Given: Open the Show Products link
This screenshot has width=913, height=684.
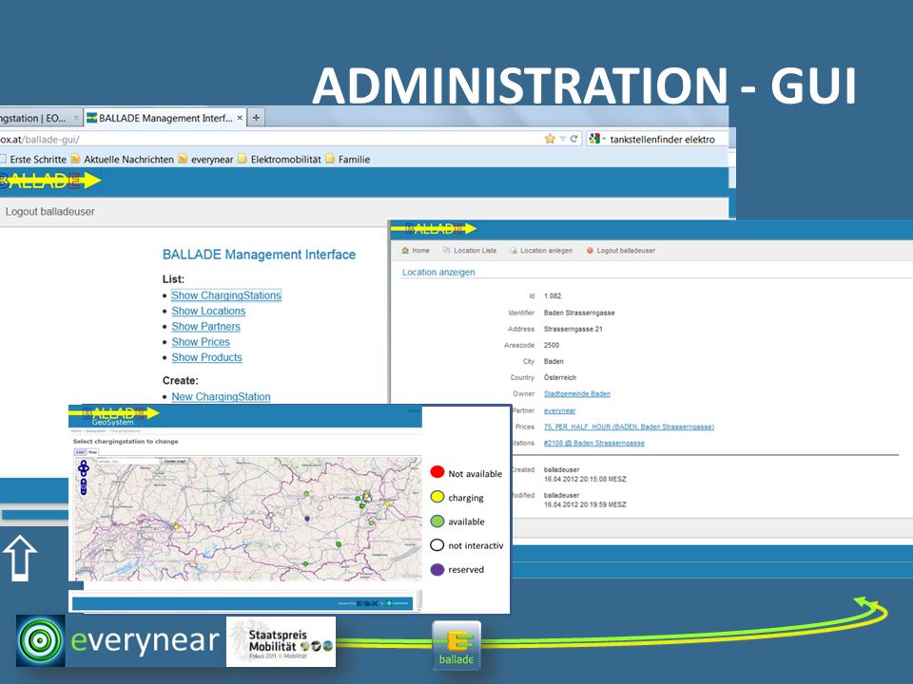Looking at the screenshot, I should click(206, 357).
